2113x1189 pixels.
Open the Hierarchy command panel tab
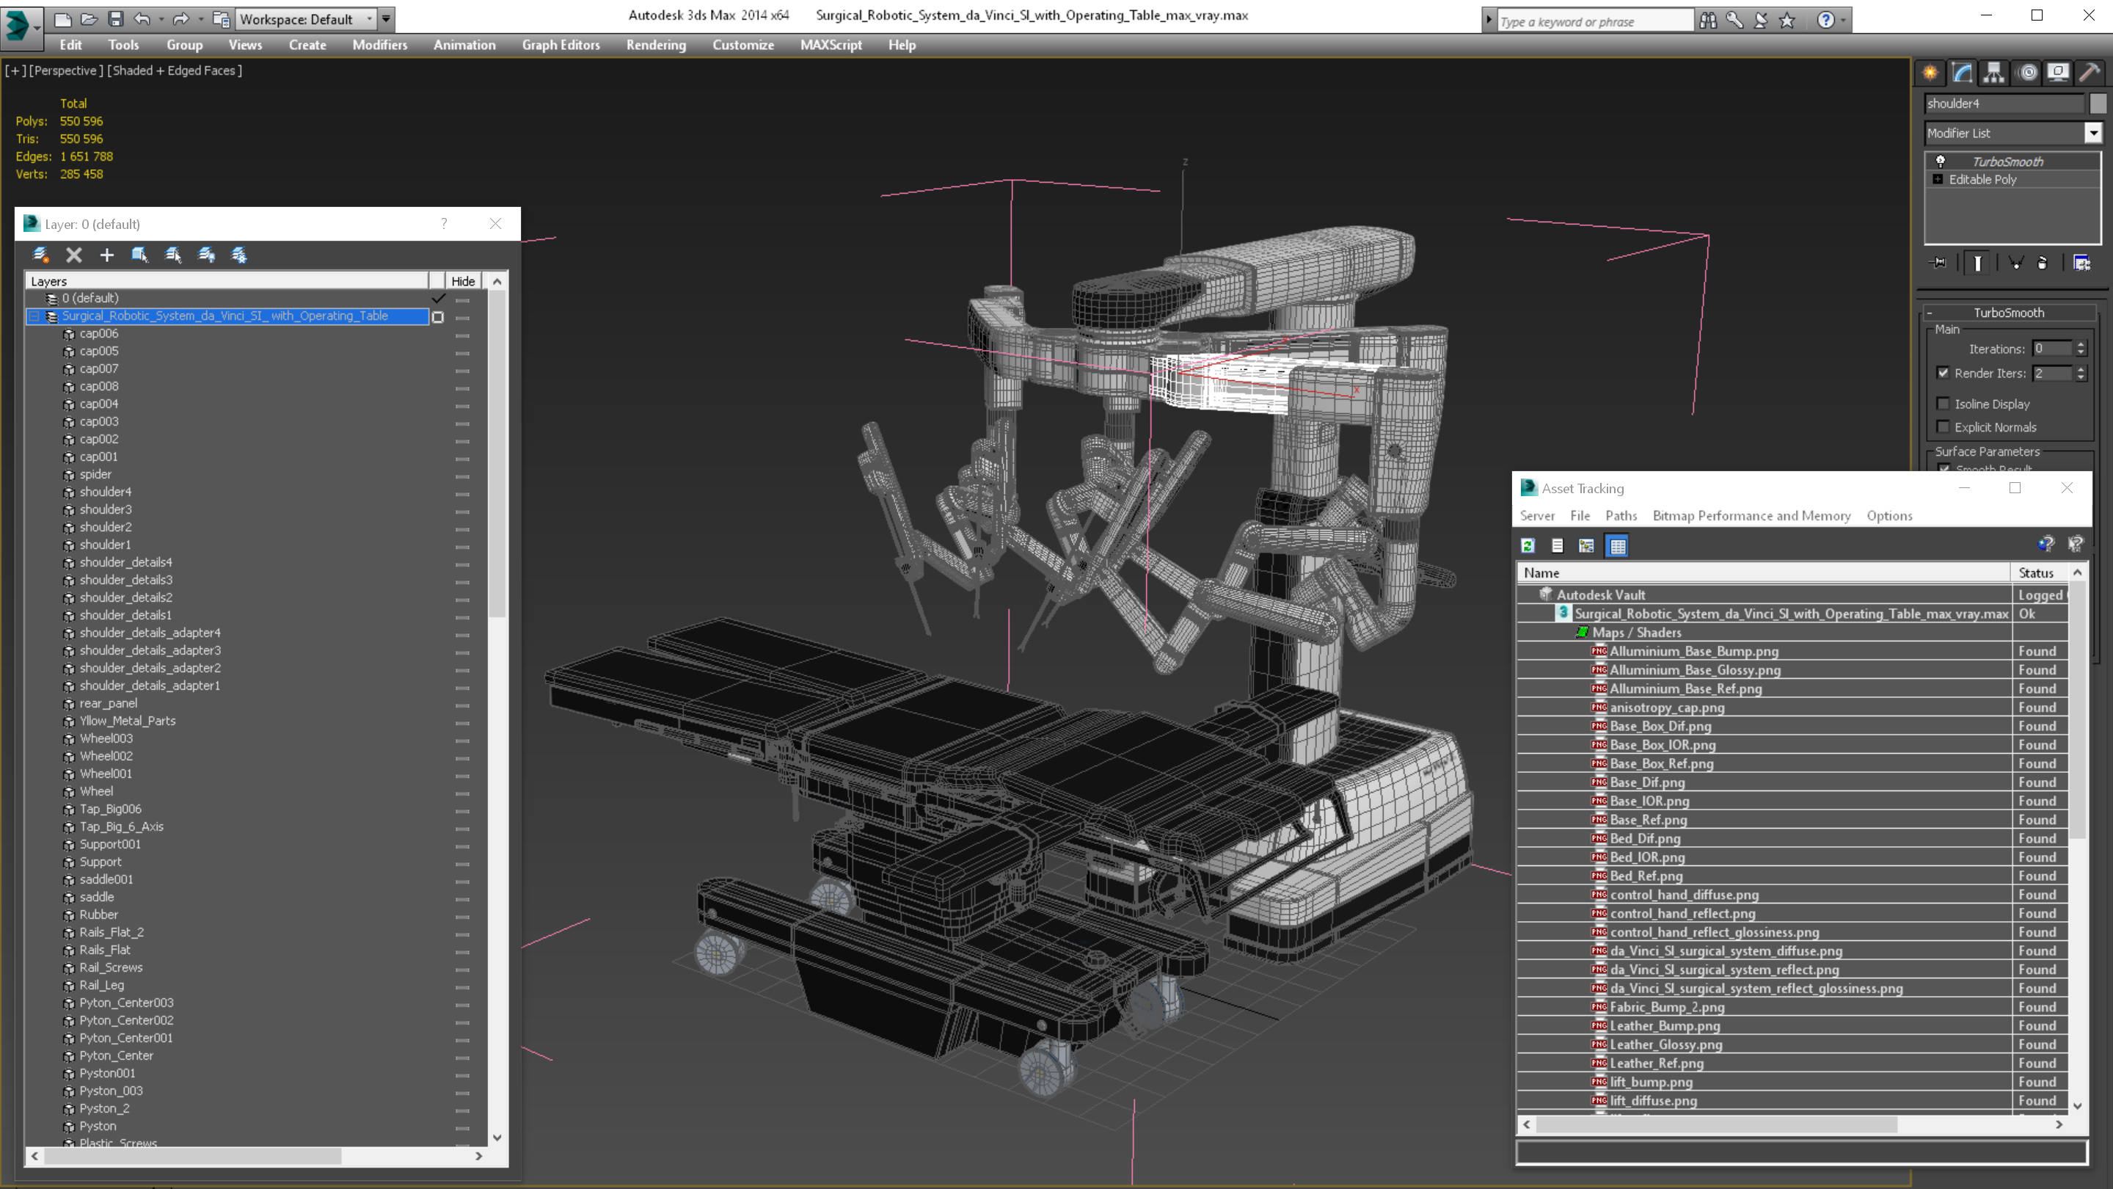coord(1993,73)
